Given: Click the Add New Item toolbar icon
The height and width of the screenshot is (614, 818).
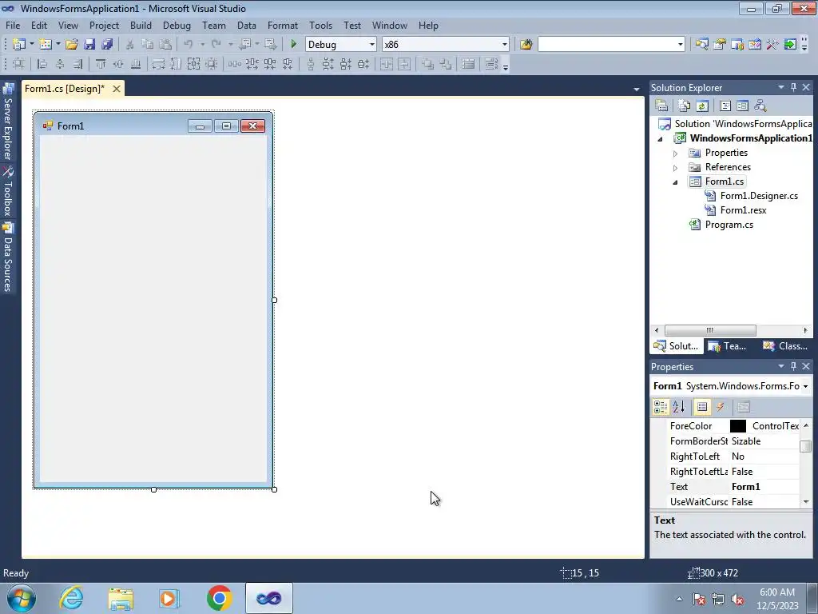Looking at the screenshot, I should pyautogui.click(x=46, y=45).
